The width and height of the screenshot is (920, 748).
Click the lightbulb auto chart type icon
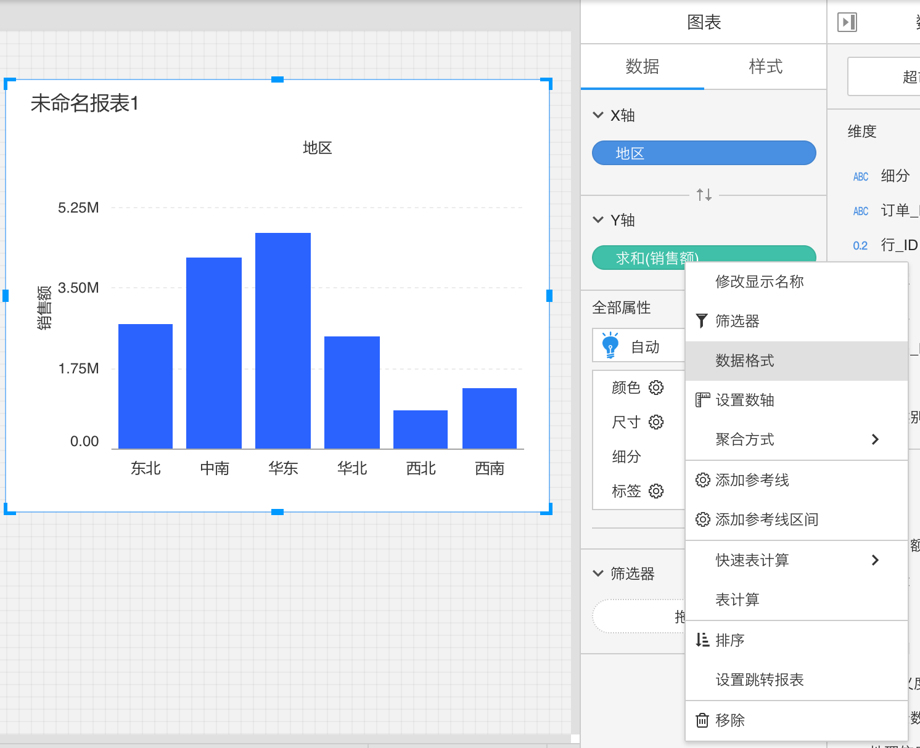pos(610,346)
